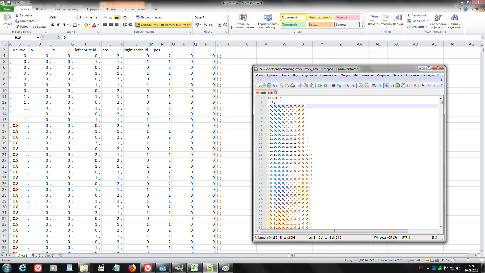Click the Excel taskbar icon

[x=195, y=268]
